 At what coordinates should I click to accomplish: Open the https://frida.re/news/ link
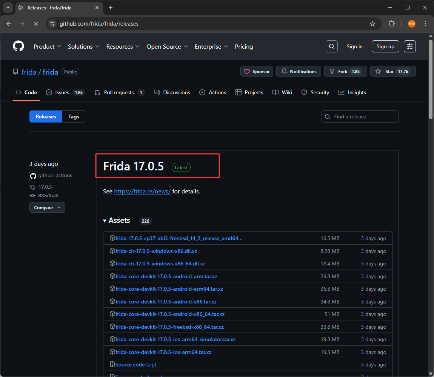(142, 192)
